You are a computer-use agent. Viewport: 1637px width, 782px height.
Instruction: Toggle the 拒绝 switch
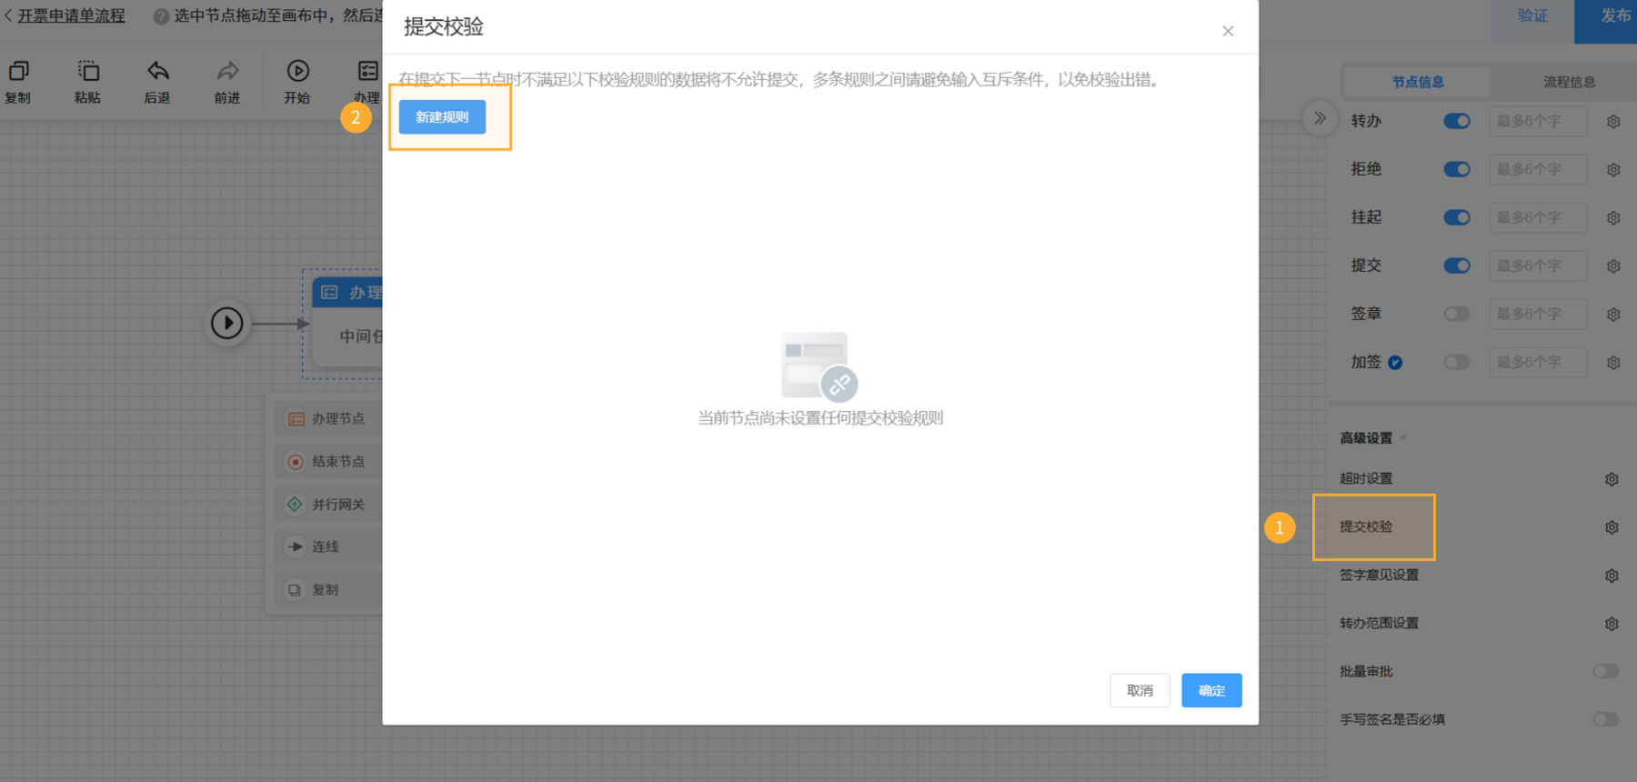point(1457,169)
